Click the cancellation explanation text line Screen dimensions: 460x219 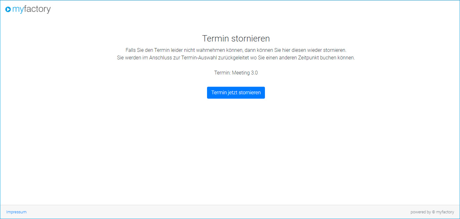[x=236, y=50]
